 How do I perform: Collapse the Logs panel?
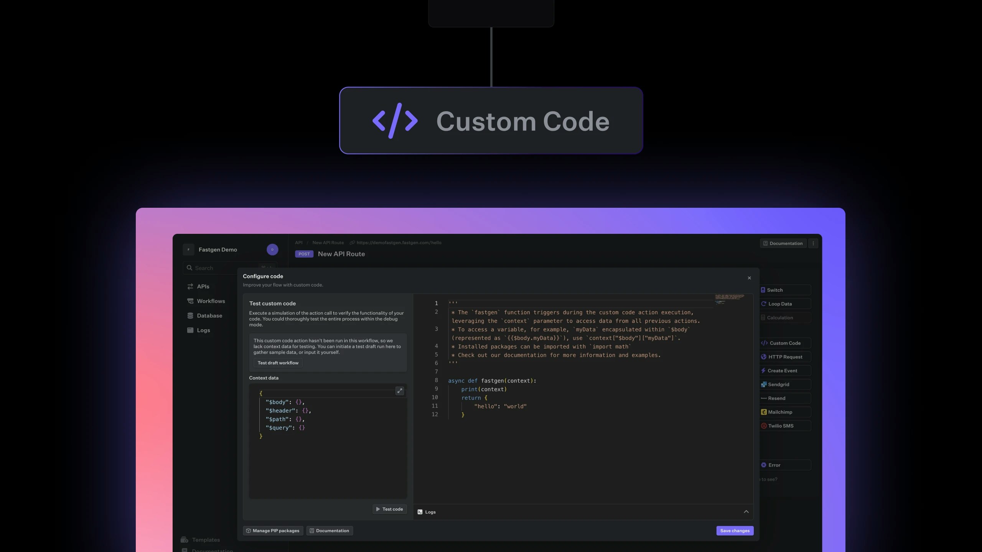(x=746, y=511)
